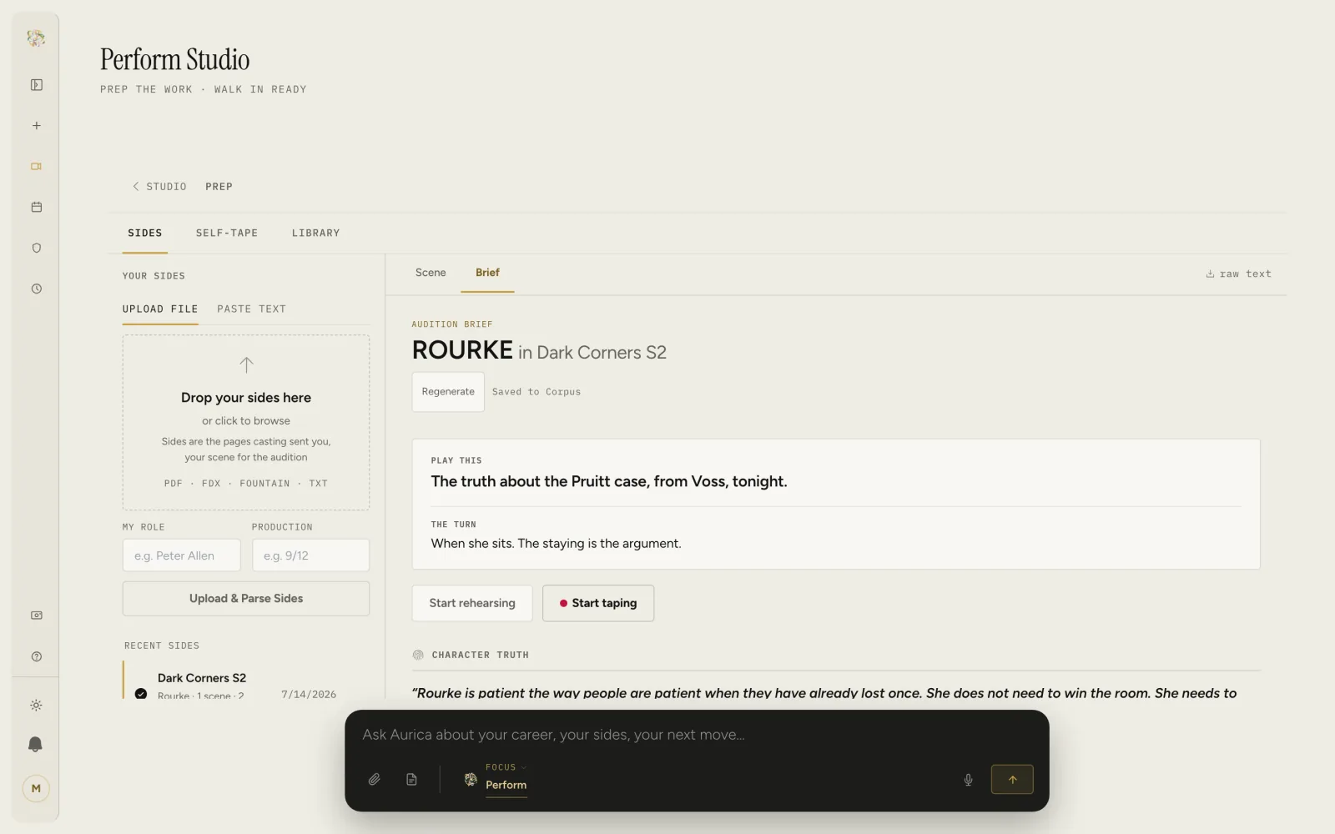This screenshot has height=834, width=1335.
Task: Toggle the sun theme icon
Action: click(x=36, y=706)
